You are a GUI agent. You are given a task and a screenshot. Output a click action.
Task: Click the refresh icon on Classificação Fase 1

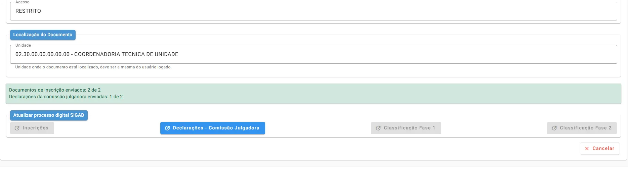click(378, 128)
